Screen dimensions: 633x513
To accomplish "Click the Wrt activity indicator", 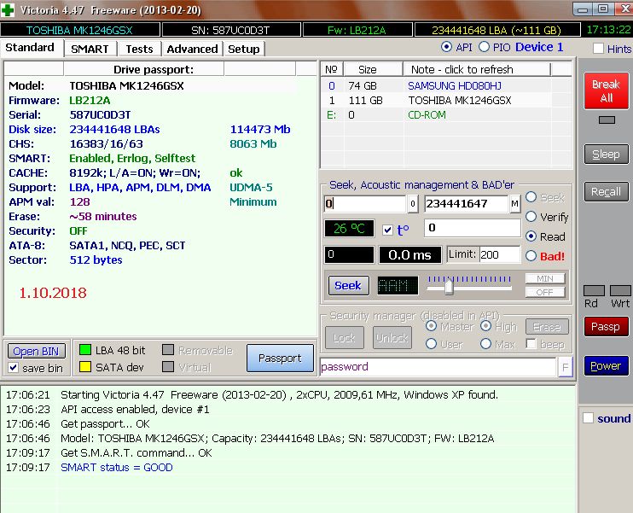I will (620, 291).
